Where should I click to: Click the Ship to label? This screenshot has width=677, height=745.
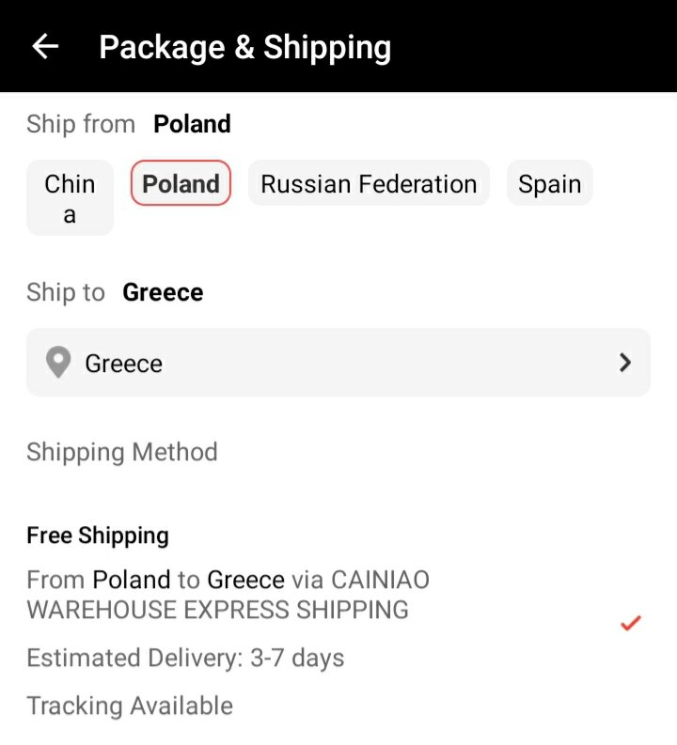point(66,292)
